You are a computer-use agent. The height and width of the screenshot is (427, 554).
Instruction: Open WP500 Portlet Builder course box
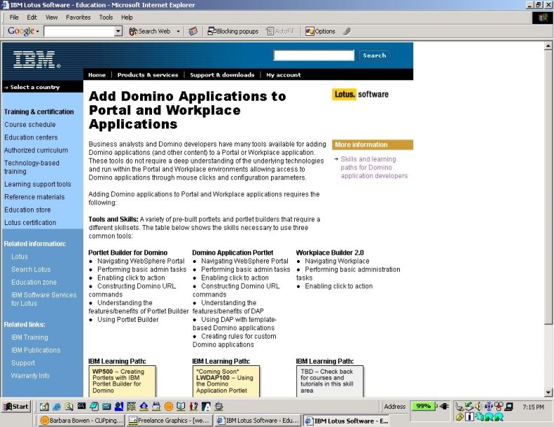click(x=122, y=381)
